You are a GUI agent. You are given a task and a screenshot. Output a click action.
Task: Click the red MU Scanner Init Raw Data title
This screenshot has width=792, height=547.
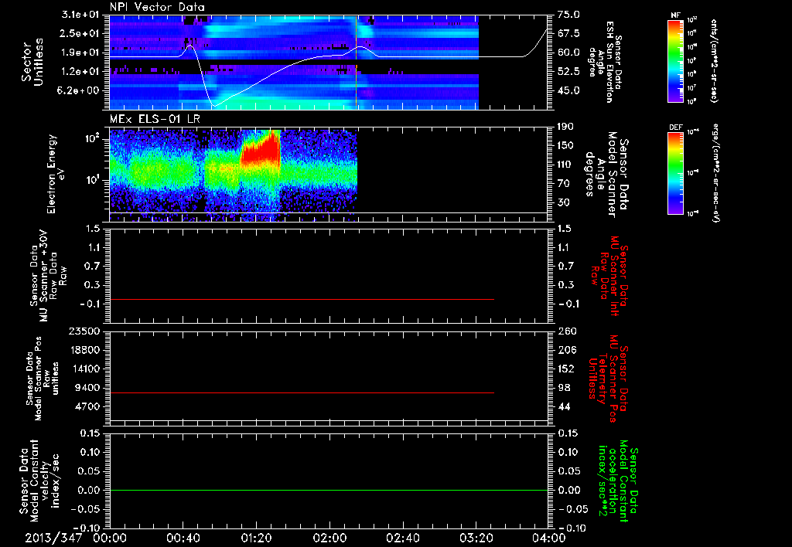click(x=608, y=276)
